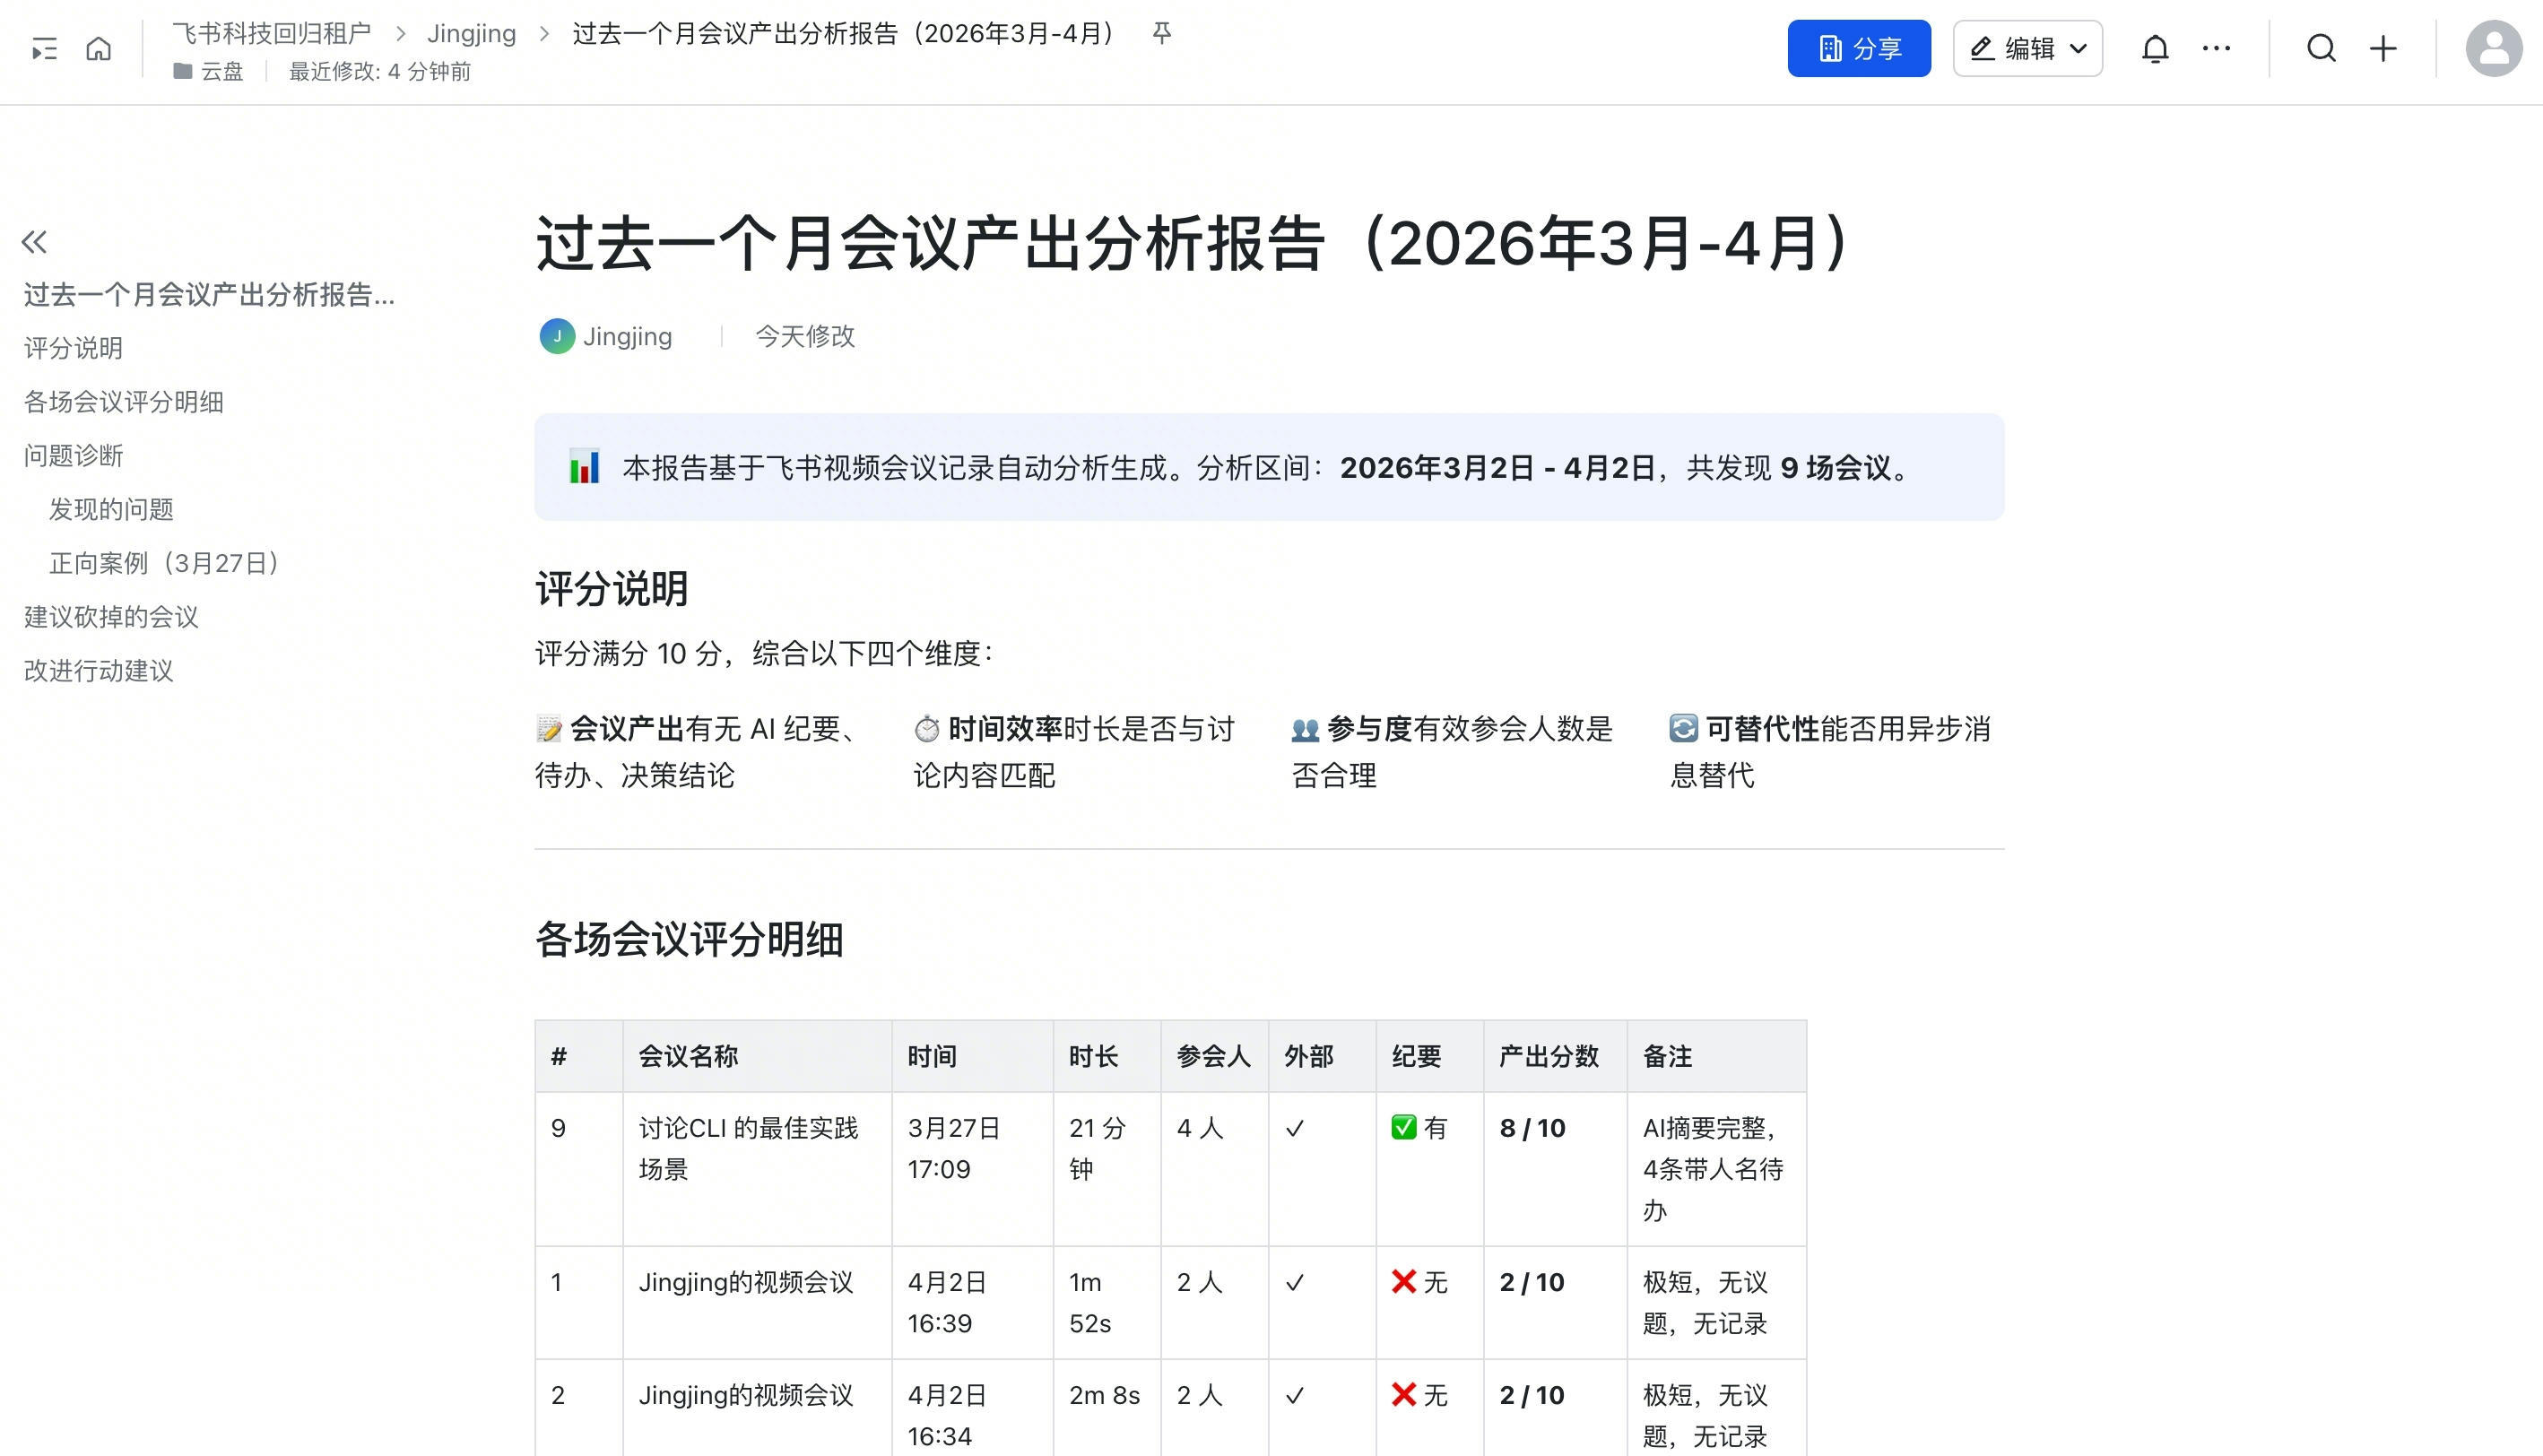This screenshot has height=1456, width=2543.
Task: Open 飞书科技回归租户 breadcrumb
Action: click(271, 33)
